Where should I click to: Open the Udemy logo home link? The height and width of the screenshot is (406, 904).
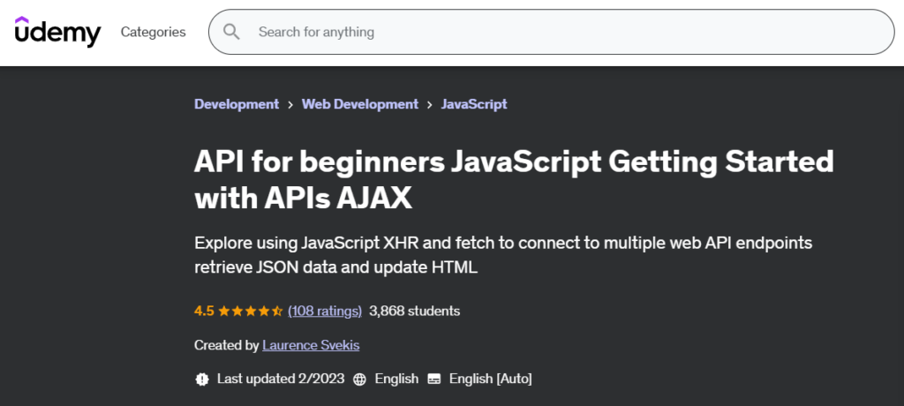coord(57,32)
